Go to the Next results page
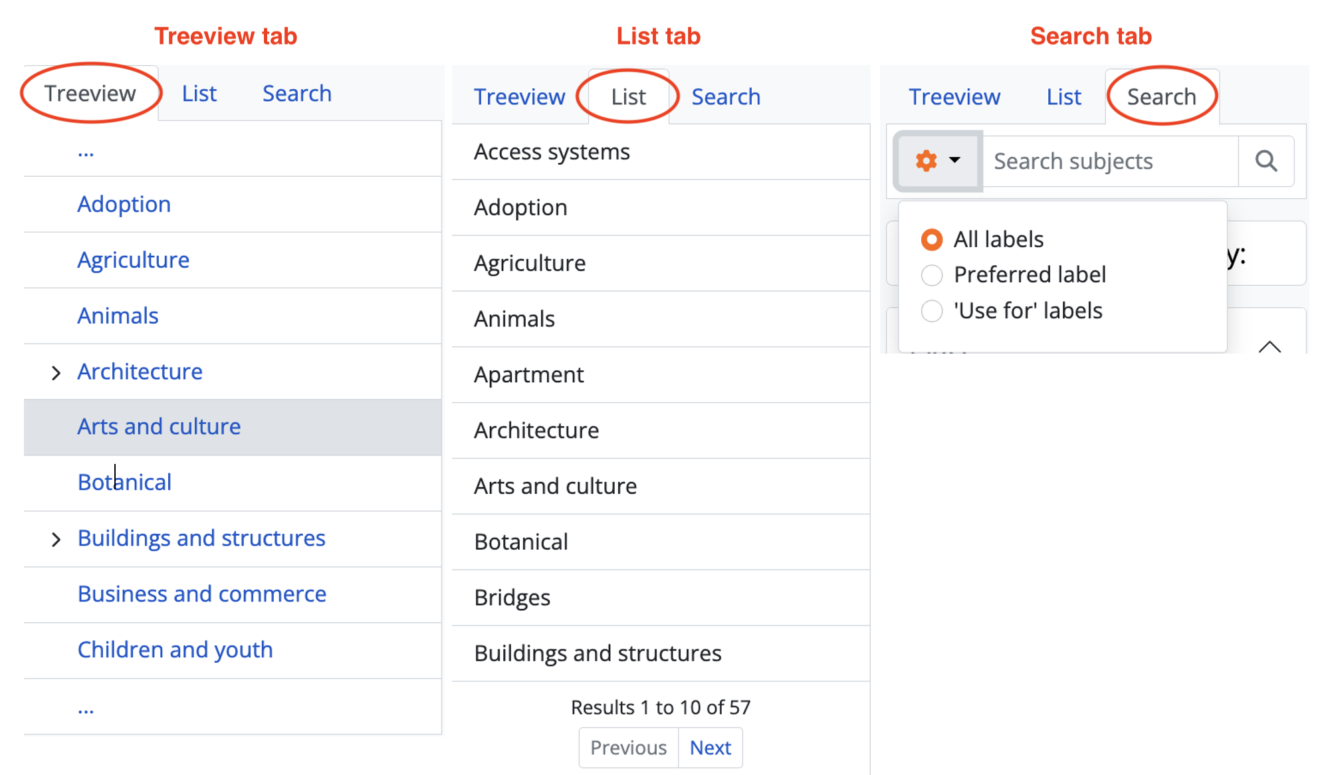The height and width of the screenshot is (775, 1328). coord(710,748)
